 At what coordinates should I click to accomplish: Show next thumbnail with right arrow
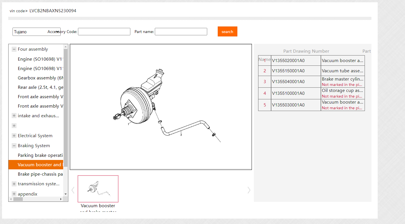tap(249, 190)
